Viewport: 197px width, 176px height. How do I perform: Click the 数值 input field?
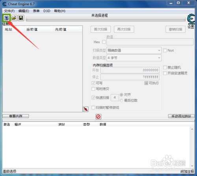pyautogui.click(x=150, y=42)
